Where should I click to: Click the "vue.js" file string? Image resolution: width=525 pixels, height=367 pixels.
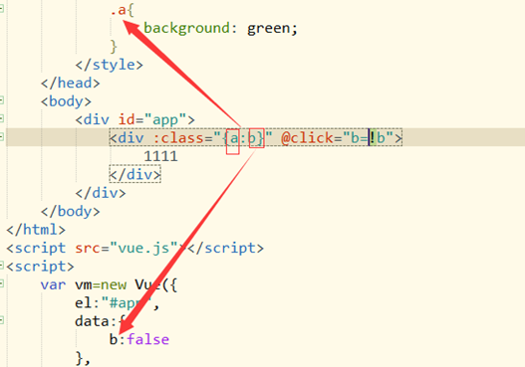pos(144,249)
